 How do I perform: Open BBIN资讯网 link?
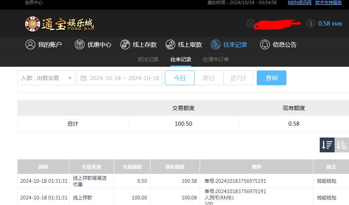[x=299, y=3]
